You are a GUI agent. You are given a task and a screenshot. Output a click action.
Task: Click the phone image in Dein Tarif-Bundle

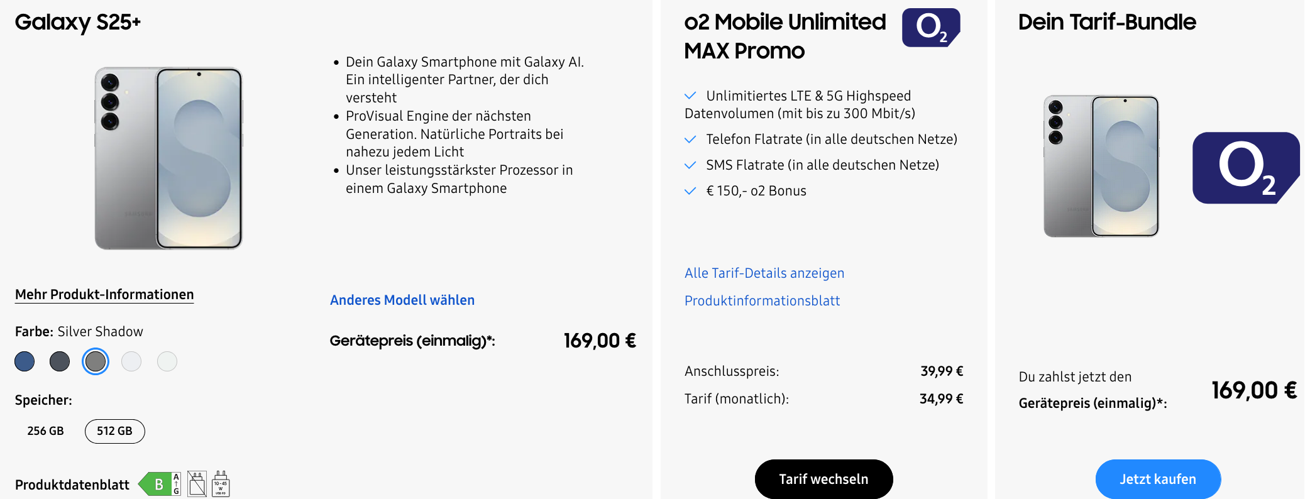[x=1101, y=166]
